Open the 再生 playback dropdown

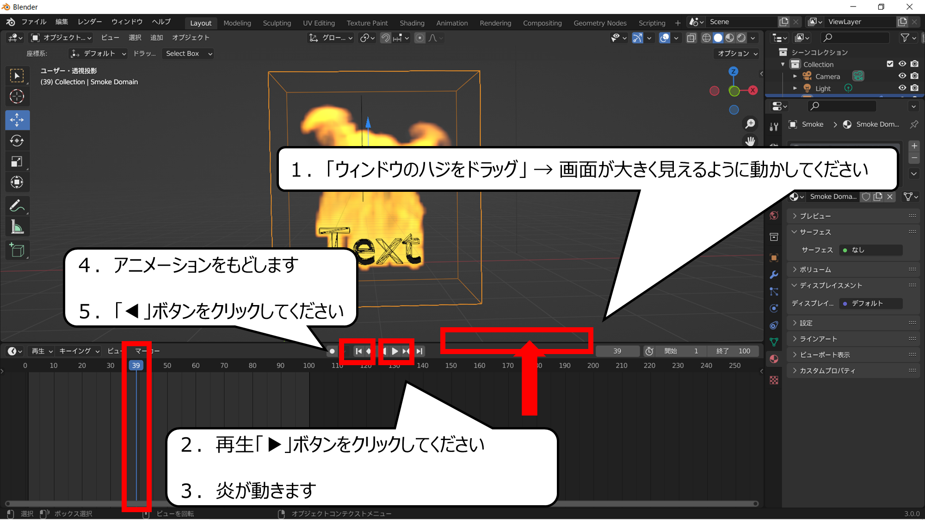(42, 351)
